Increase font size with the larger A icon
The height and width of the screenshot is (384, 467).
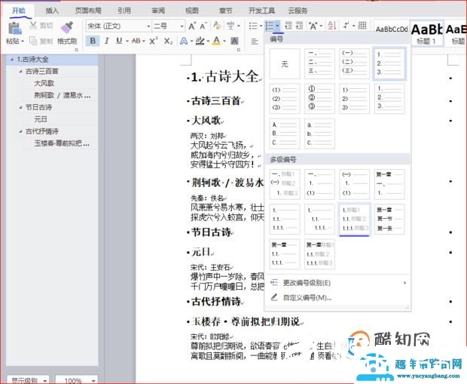192,26
